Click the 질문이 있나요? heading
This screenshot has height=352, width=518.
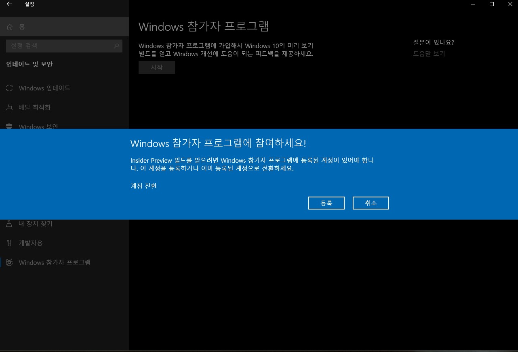434,42
